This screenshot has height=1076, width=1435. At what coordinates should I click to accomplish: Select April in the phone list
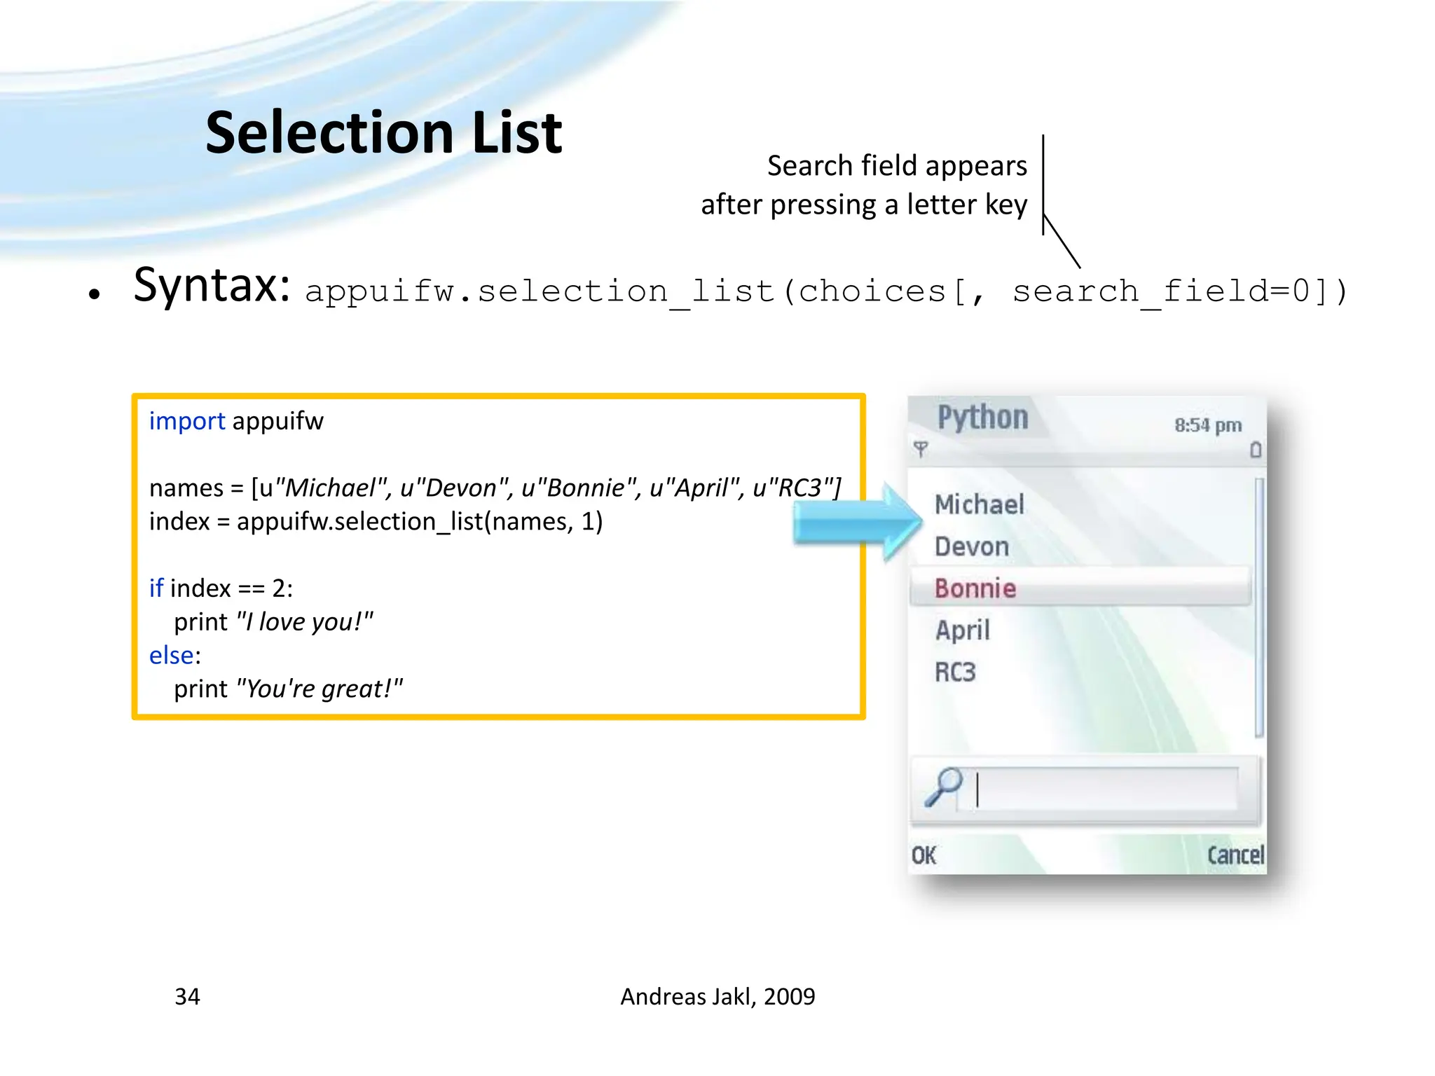[963, 630]
